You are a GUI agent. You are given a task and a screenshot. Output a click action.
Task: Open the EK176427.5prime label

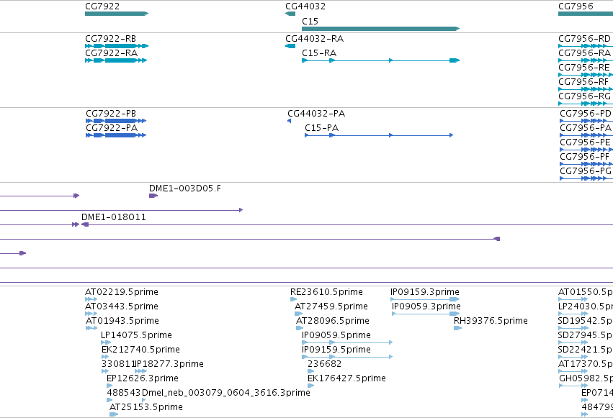346,378
